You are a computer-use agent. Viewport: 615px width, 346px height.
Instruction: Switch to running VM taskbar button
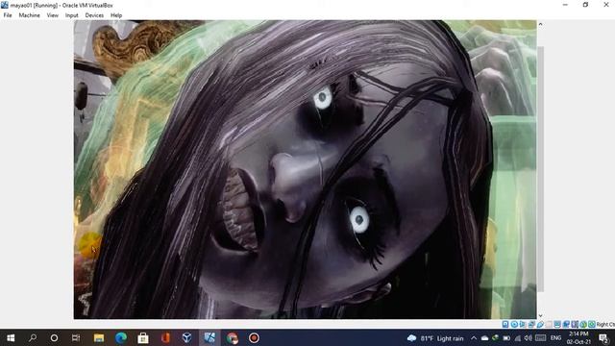[x=209, y=337]
